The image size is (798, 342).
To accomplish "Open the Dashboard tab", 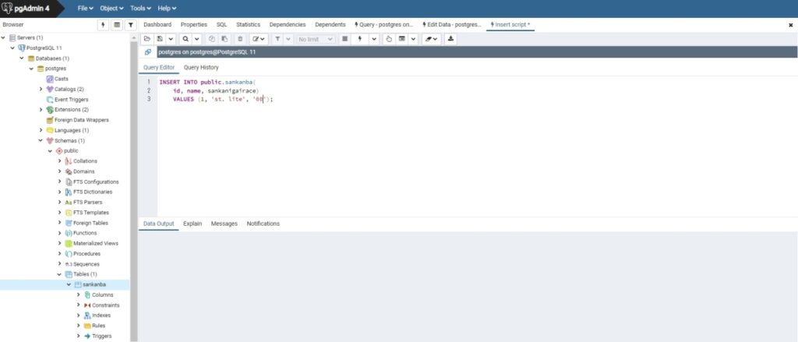I will pyautogui.click(x=157, y=25).
